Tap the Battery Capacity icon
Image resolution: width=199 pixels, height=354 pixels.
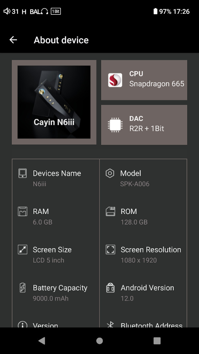coord(23,288)
